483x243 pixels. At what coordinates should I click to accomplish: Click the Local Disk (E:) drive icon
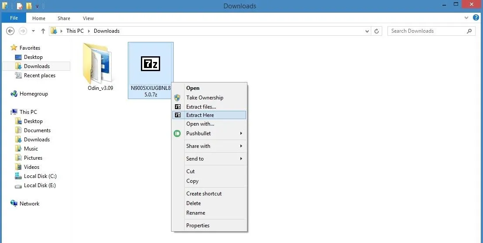(x=18, y=185)
